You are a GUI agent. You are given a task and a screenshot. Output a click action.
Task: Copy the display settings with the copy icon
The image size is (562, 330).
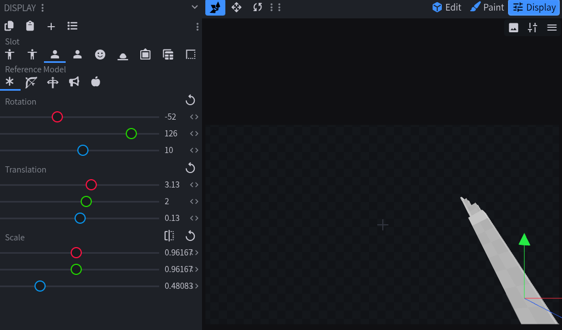9,26
